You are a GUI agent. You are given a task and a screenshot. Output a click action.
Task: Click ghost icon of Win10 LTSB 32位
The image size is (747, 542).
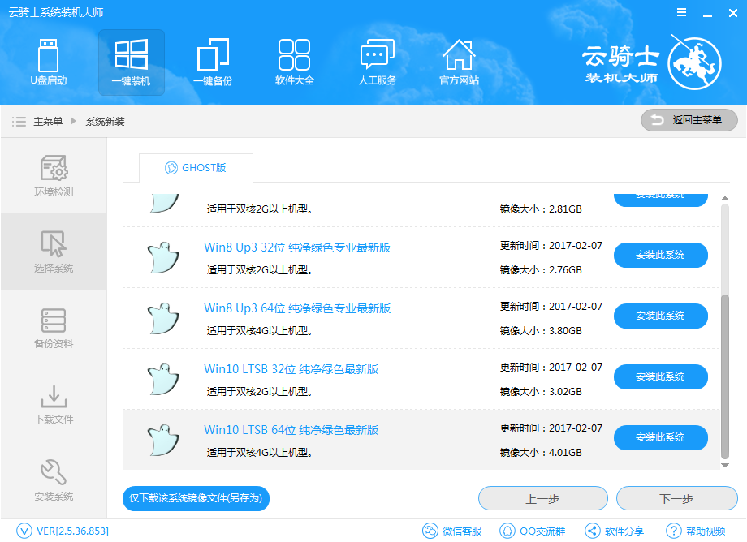tap(163, 379)
